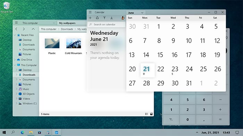The height and width of the screenshot is (136, 243).
Task: Expand the Music folder chevron
Action: [17, 89]
